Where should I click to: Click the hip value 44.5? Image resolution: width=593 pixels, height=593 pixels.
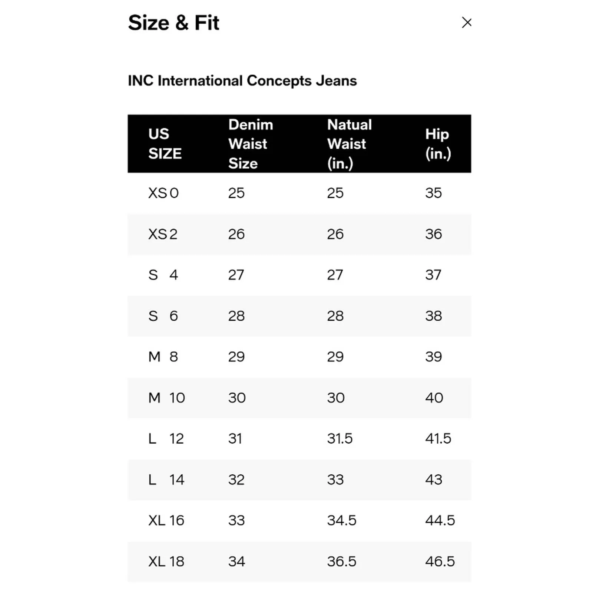440,520
